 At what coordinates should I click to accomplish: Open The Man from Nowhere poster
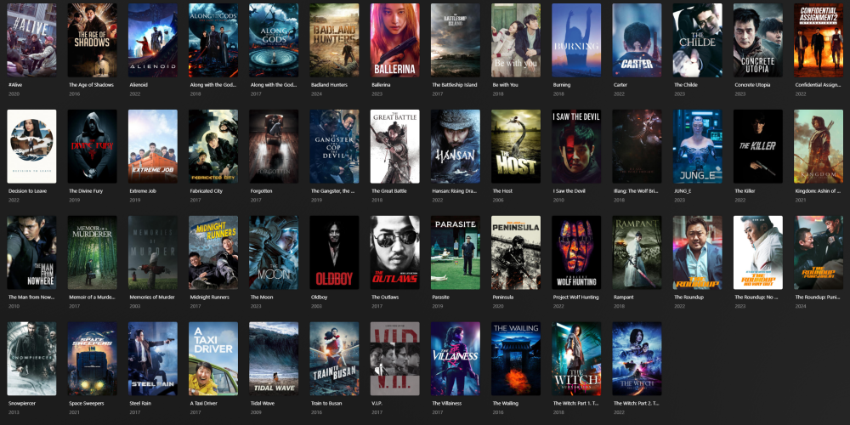(x=31, y=252)
